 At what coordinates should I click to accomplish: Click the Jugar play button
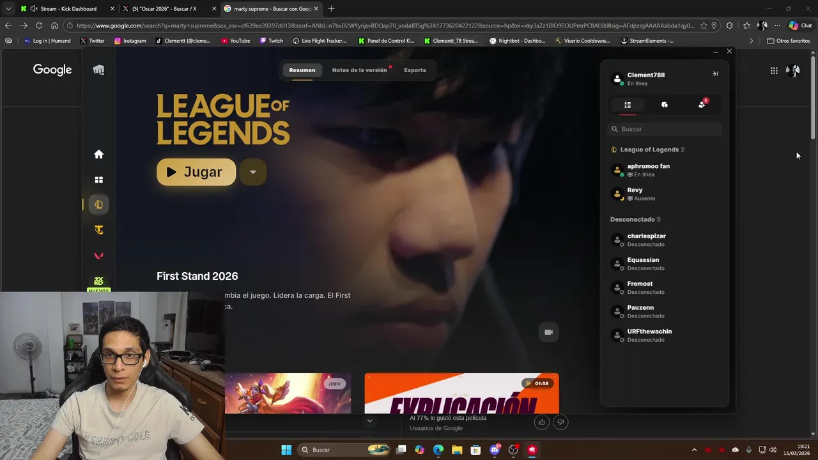click(x=196, y=172)
